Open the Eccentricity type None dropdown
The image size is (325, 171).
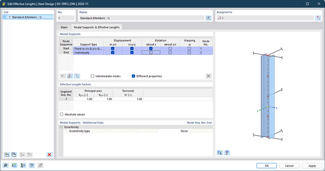(x=173, y=131)
